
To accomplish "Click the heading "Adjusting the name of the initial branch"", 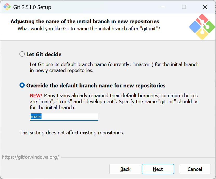I will pos(85,22).
